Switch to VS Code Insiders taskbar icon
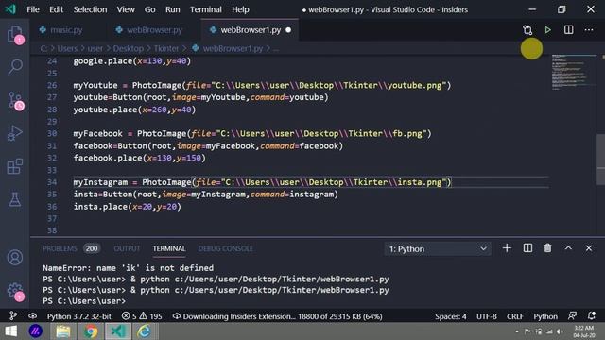605x340 pixels. tap(117, 331)
